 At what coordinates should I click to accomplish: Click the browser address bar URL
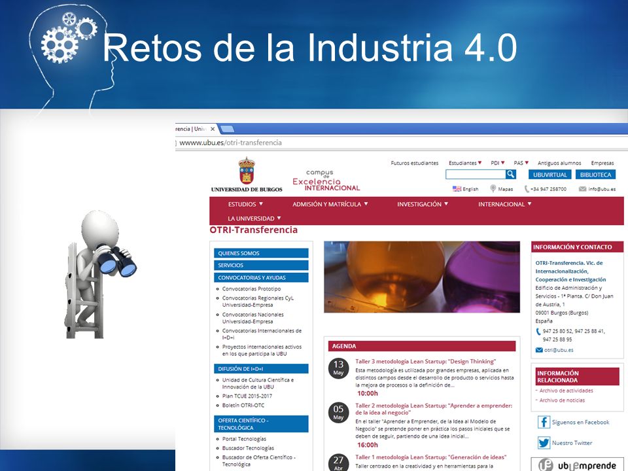click(230, 143)
